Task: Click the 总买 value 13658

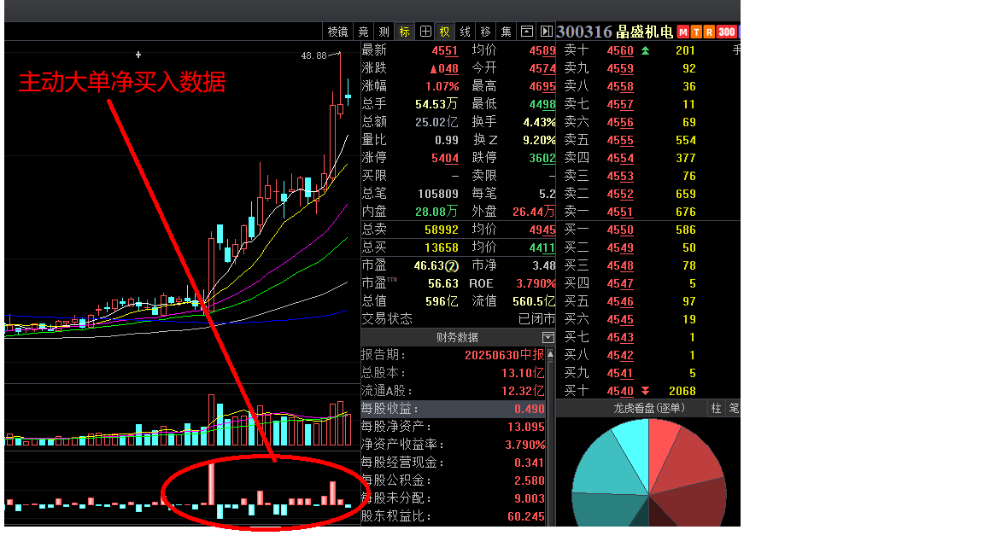Action: pos(441,247)
